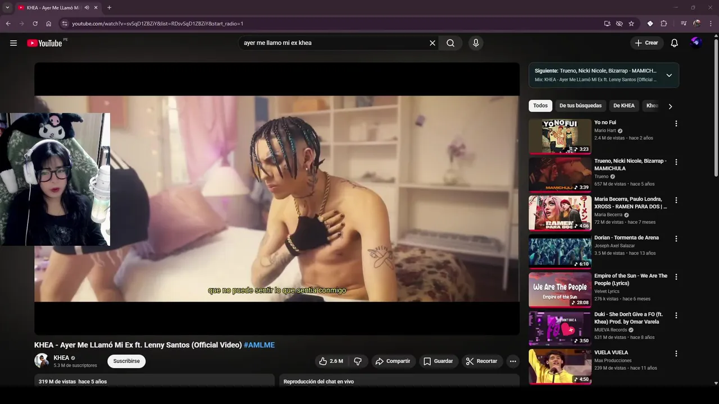Image resolution: width=719 pixels, height=404 pixels.
Task: Go to the YouTube home logo
Action: pyautogui.click(x=44, y=43)
